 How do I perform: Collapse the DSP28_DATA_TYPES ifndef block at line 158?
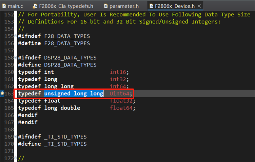(16, 58)
